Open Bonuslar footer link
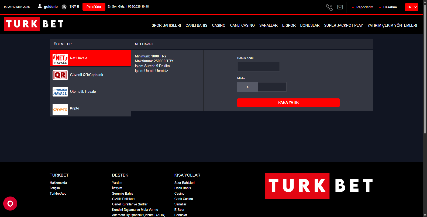The image size is (427, 217). [x=181, y=215]
